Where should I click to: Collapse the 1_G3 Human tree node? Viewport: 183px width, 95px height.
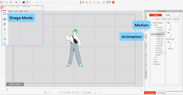coord(154,27)
